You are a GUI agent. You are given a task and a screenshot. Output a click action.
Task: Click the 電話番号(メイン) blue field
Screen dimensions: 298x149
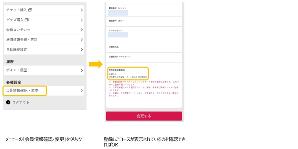click(x=118, y=13)
